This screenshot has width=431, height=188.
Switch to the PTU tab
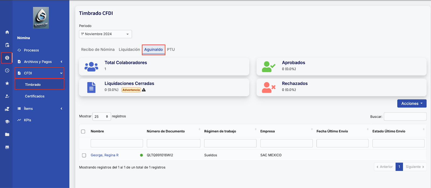click(x=171, y=50)
